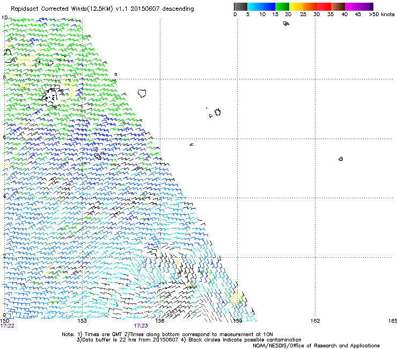Click the brown 35-40 knots color segment
Viewport: 397px width, 349px height.
338,6
